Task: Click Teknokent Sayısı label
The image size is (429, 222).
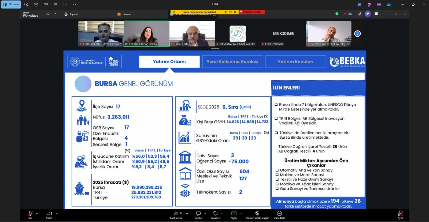Action: point(213,192)
